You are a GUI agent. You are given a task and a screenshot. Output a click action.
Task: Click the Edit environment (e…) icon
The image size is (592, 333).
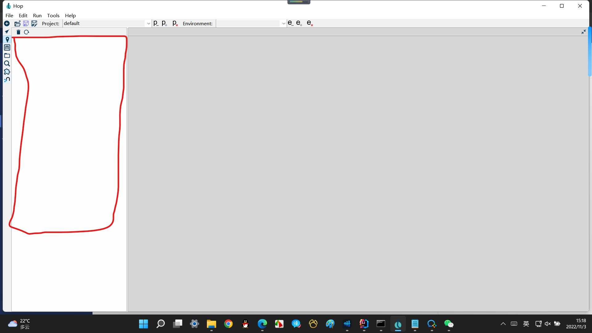pyautogui.click(x=290, y=23)
